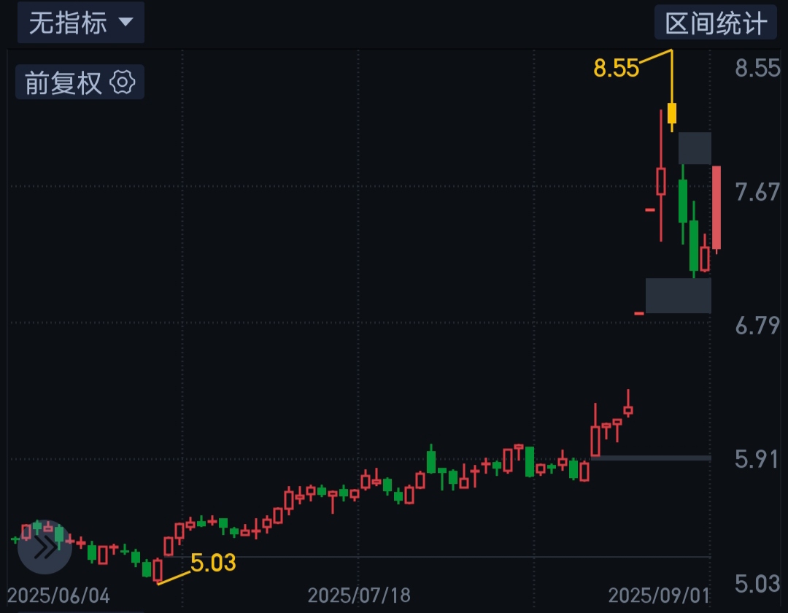
Task: Click the 7.67 price axis label
Action: 757,193
